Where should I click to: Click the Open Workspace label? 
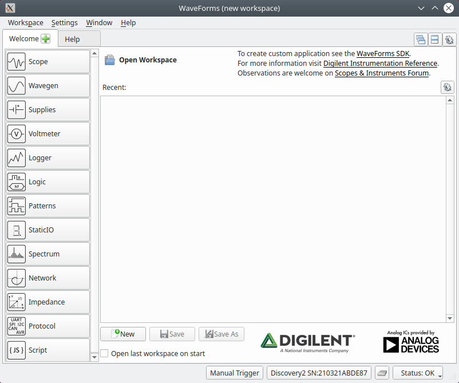point(148,60)
